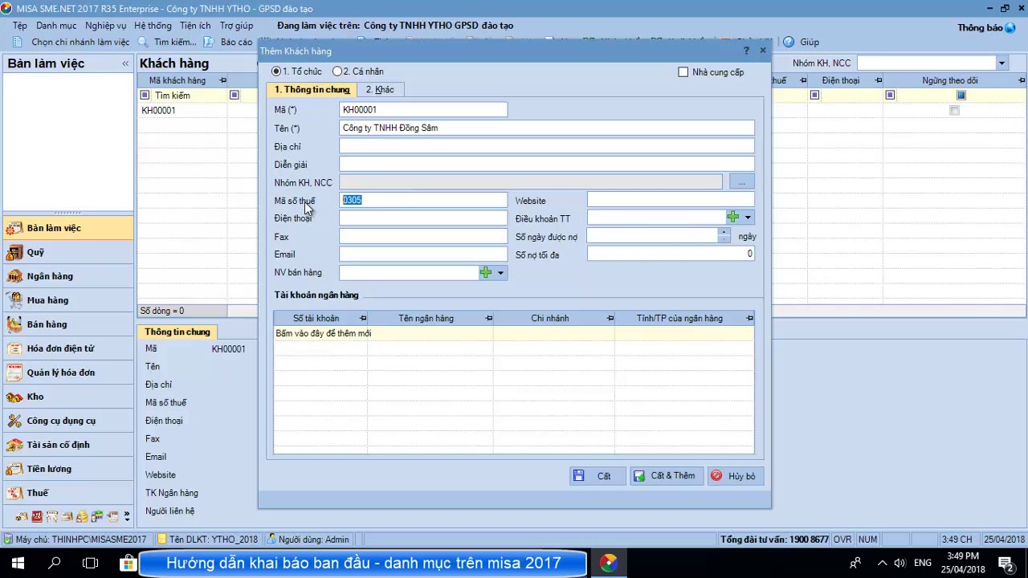Open Nhóm KH, NCC dropdown in main window

coord(1001,63)
